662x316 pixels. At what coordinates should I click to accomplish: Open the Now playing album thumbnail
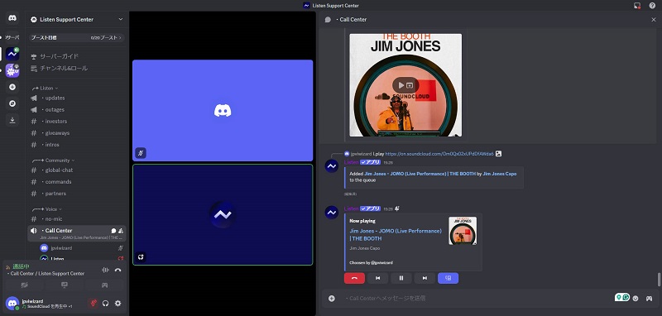(463, 231)
